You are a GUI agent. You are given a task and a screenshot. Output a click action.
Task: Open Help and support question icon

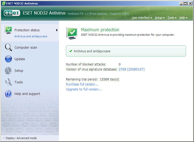(8, 94)
